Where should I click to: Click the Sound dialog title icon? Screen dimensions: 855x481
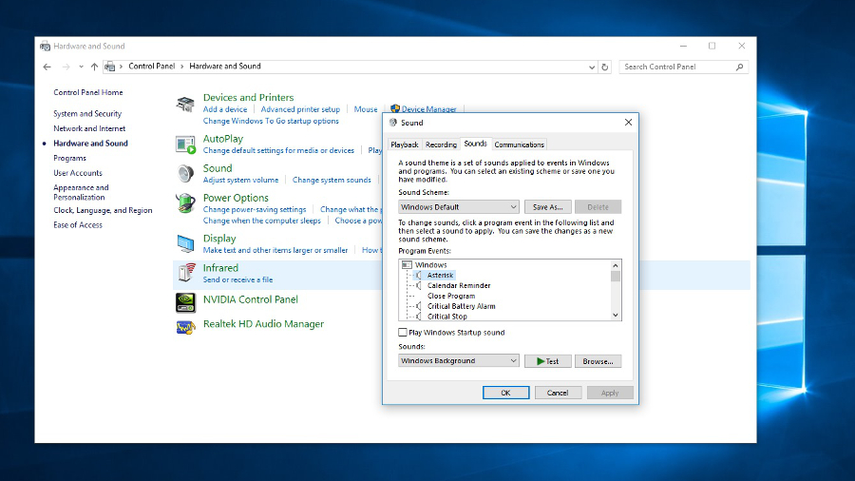(392, 123)
